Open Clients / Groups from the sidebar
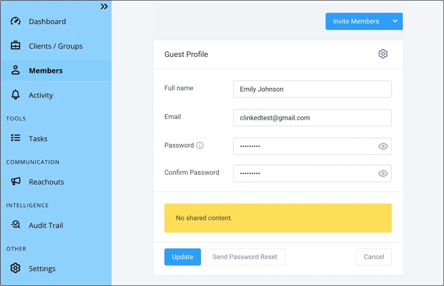Image resolution: width=444 pixels, height=286 pixels. click(56, 46)
